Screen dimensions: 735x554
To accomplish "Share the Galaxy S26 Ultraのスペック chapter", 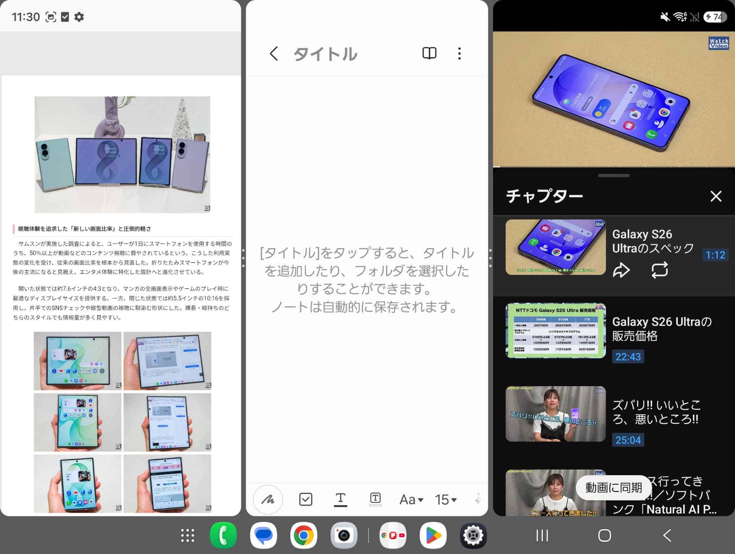I will tap(621, 270).
